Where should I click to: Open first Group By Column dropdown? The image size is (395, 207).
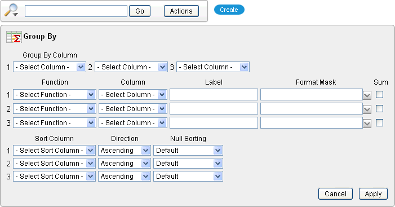click(50, 67)
